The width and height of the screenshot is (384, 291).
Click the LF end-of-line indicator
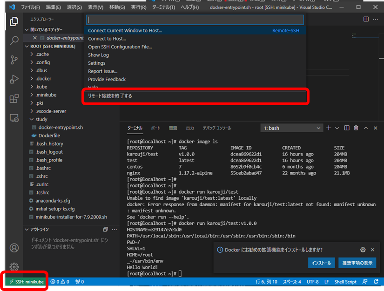[x=326, y=282]
